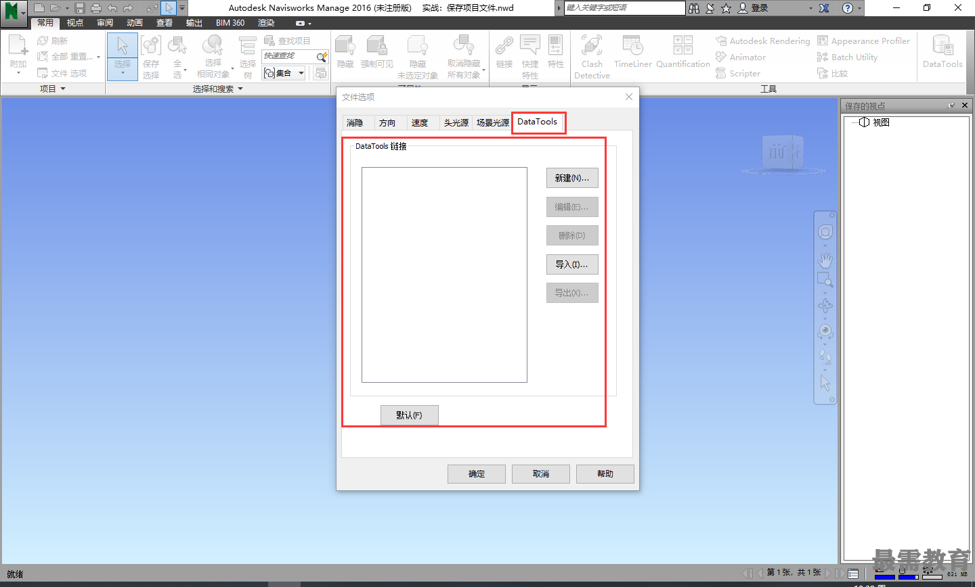Select the Pan hand tool in navigation bar

[825, 260]
